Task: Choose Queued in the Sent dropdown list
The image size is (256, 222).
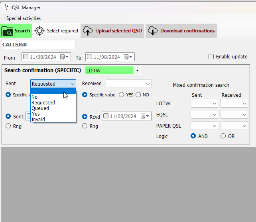Action: tap(53, 108)
